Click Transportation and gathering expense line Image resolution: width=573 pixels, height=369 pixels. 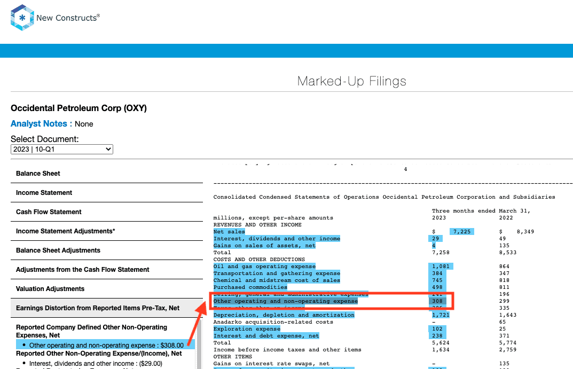[277, 273]
